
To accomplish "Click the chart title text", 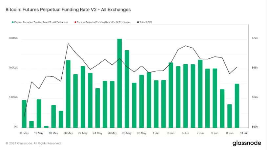I will tap(68, 10).
